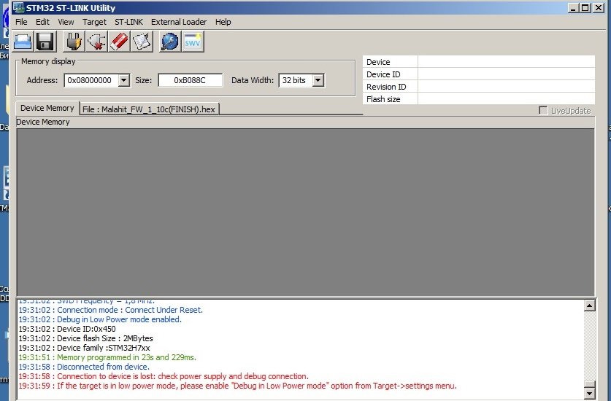
Task: Select log line "Connection to device is lost"
Action: click(164, 376)
